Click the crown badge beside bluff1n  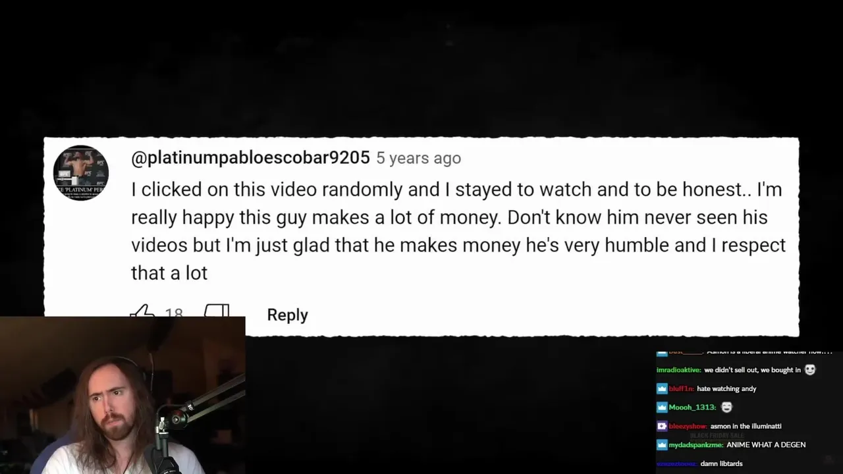[662, 388]
